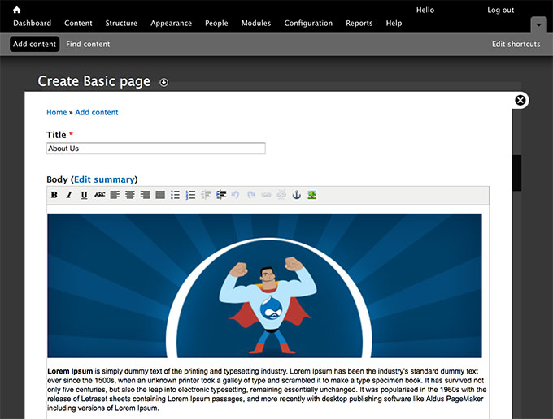Select the superhero image in editor

click(264, 286)
